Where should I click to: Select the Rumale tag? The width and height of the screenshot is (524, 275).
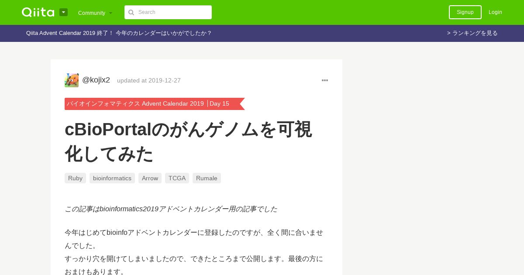point(207,178)
